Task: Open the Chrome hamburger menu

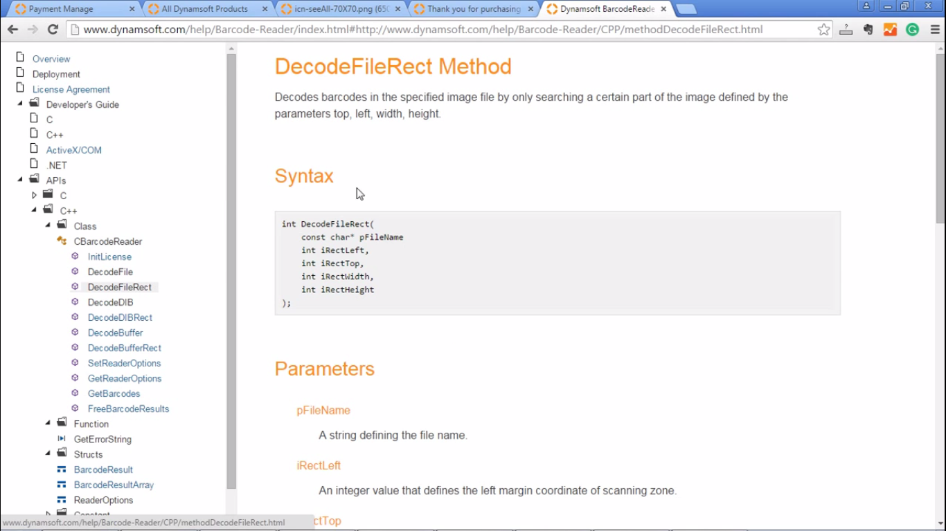Action: [x=935, y=30]
